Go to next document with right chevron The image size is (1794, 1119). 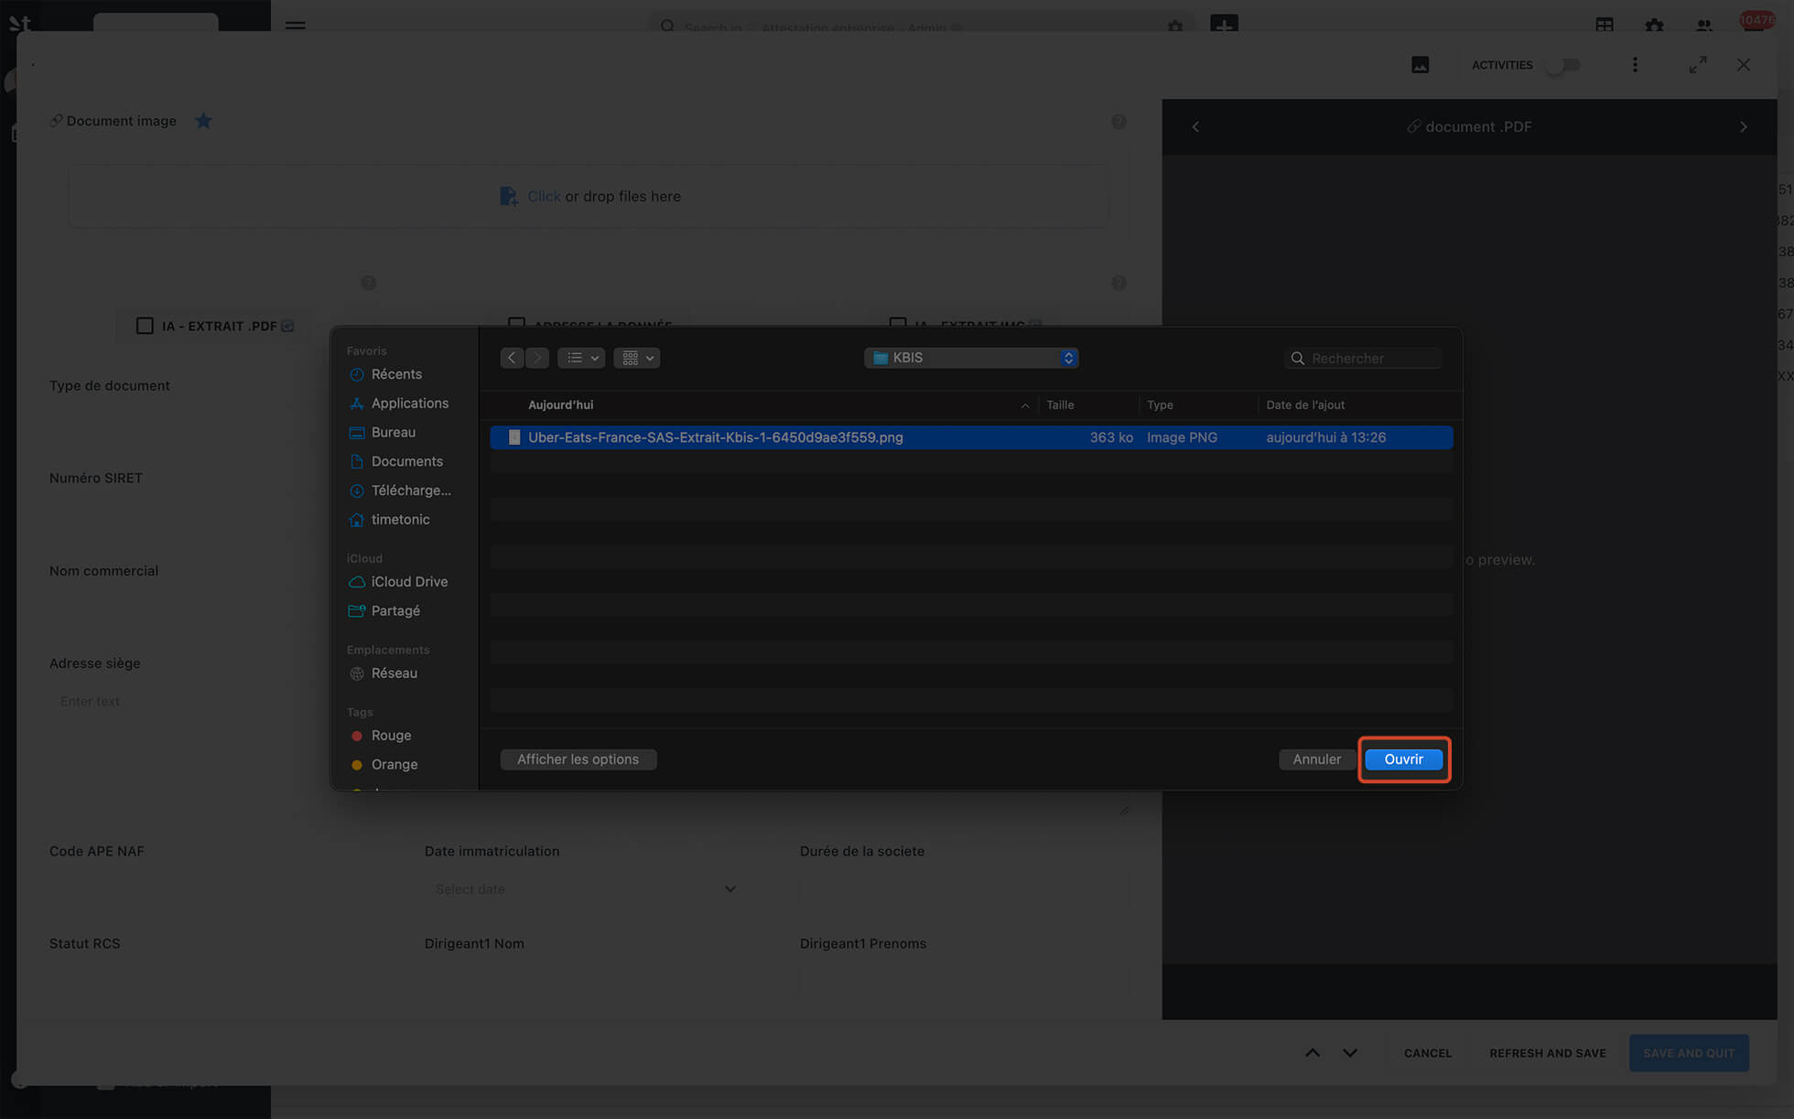click(x=1743, y=127)
